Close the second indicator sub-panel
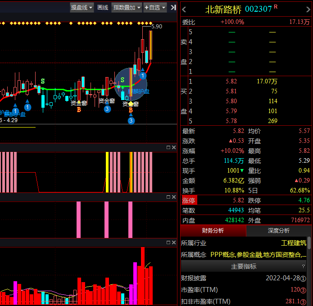This screenshot has width=313, height=306. 174,197
